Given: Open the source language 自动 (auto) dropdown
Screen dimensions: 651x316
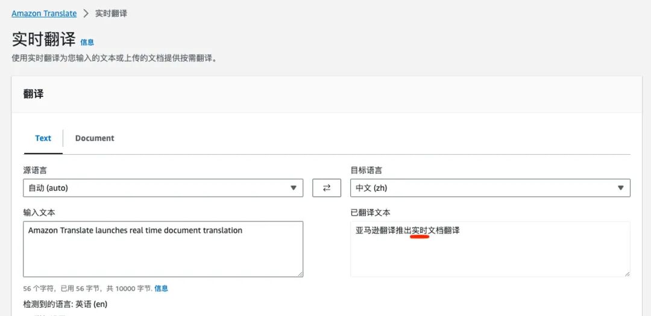Looking at the screenshot, I should (163, 188).
